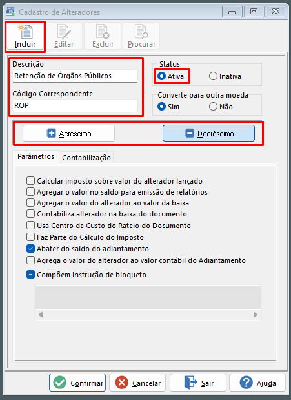Click the Incluir new document icon
The image size is (291, 400).
click(x=25, y=32)
